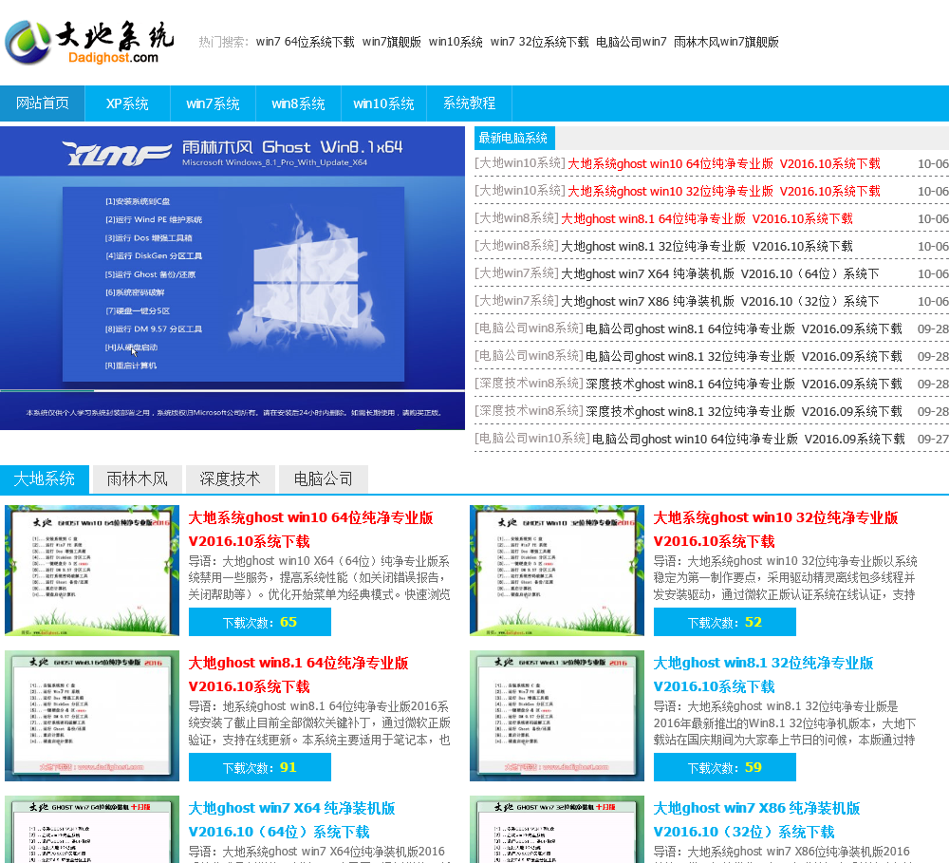Switch to the 雨林木风 tab
This screenshot has height=863, width=949.
point(138,479)
